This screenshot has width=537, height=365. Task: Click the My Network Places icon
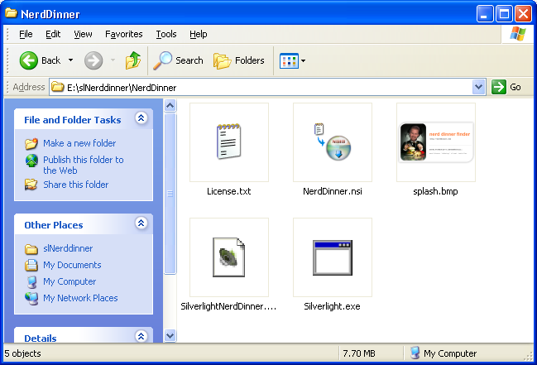pyautogui.click(x=31, y=299)
